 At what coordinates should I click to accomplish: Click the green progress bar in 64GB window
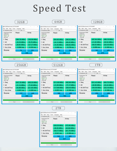[x=58, y=57]
